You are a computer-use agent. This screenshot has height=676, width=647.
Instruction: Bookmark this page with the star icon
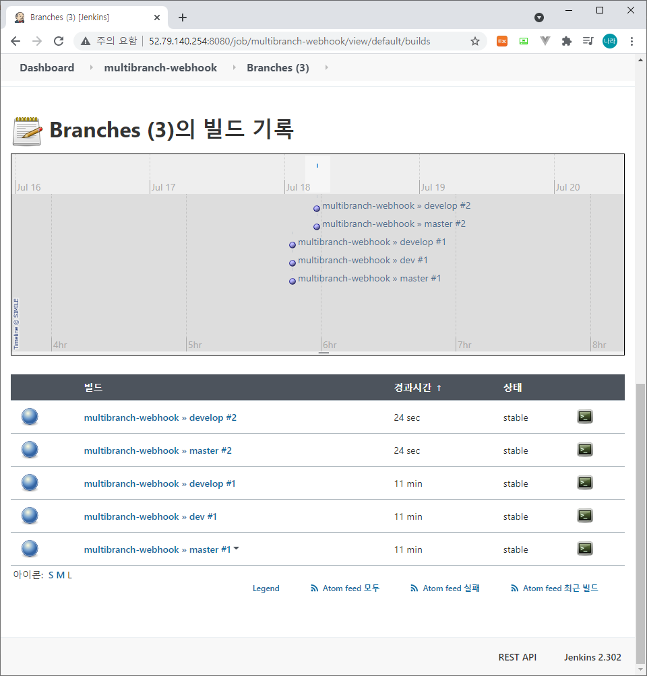(x=474, y=41)
